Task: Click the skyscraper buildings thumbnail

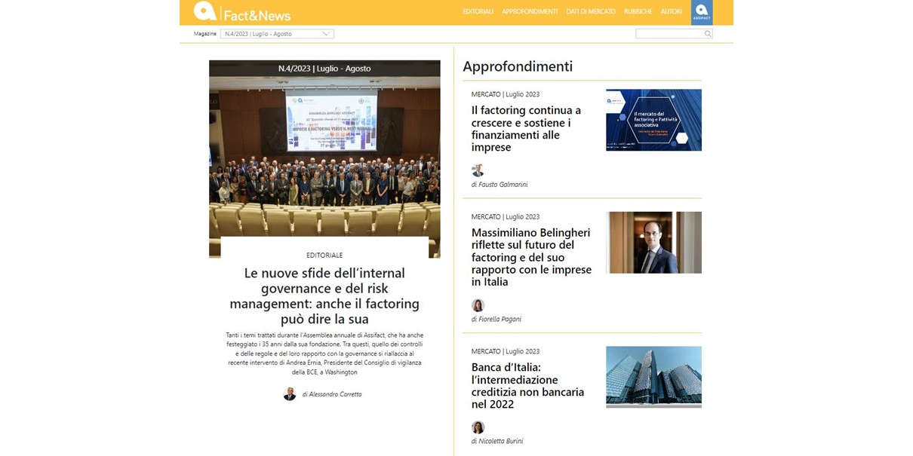Action: (x=653, y=377)
